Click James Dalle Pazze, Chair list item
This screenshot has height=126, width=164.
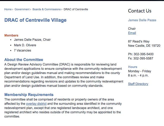click(32, 40)
